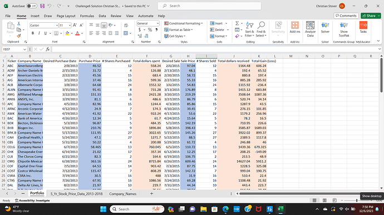The height and width of the screenshot is (215, 384).
Task: Open the Name Box dropdown arrow
Action: click(x=24, y=49)
